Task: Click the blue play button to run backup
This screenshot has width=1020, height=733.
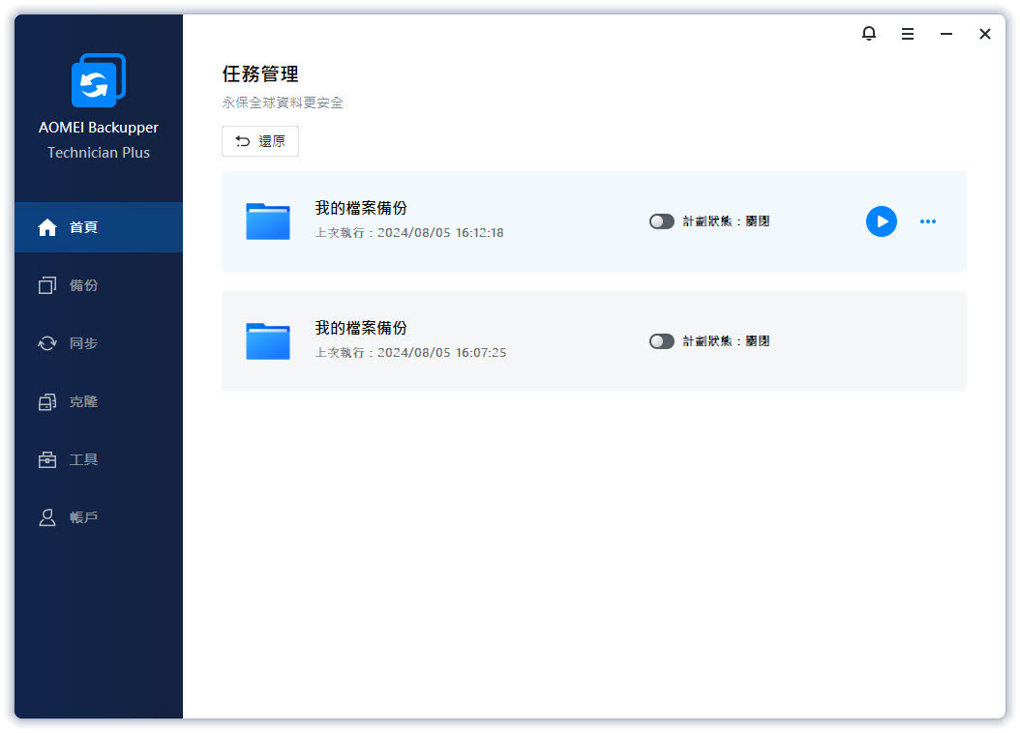Action: (881, 221)
